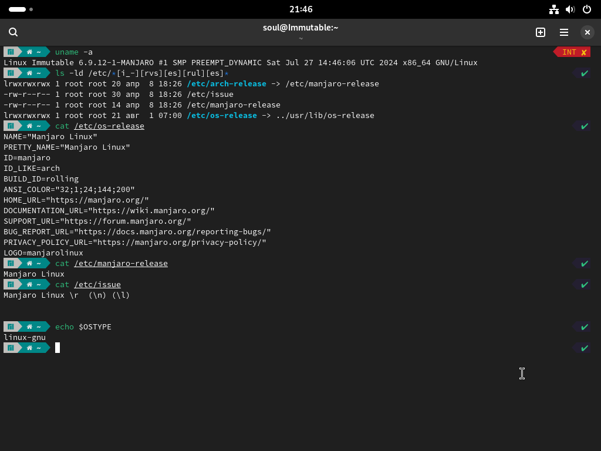Click the BUG_REPORT_URL line
Image resolution: width=601 pixels, height=451 pixels.
137,231
